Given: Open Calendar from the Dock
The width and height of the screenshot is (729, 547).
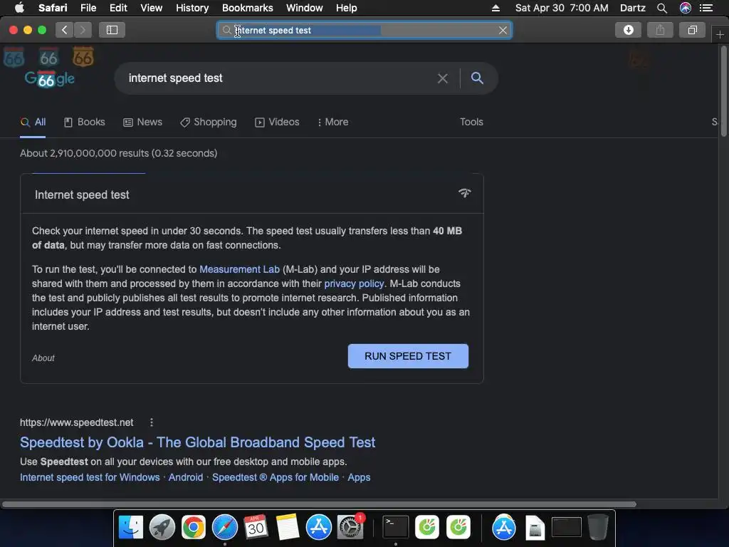Looking at the screenshot, I should tap(256, 528).
